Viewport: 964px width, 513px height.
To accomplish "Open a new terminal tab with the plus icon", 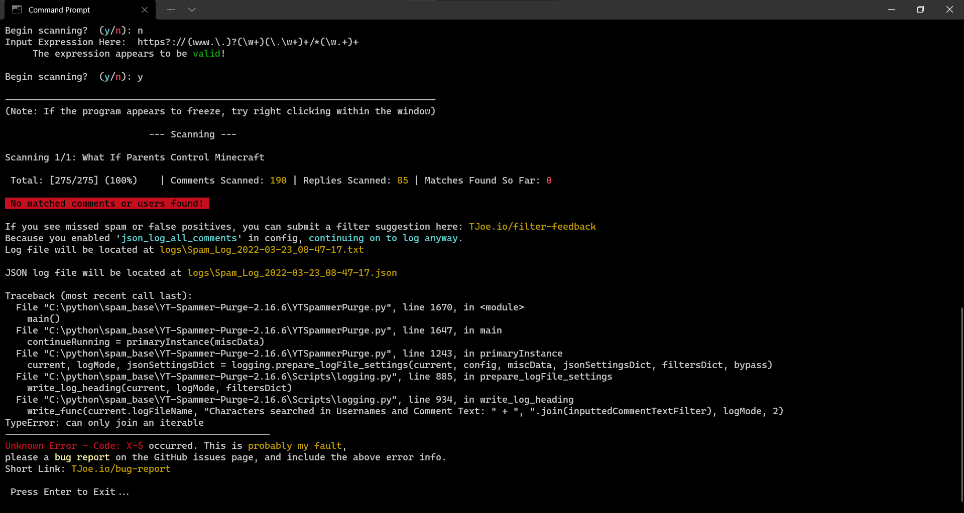I will tap(171, 10).
